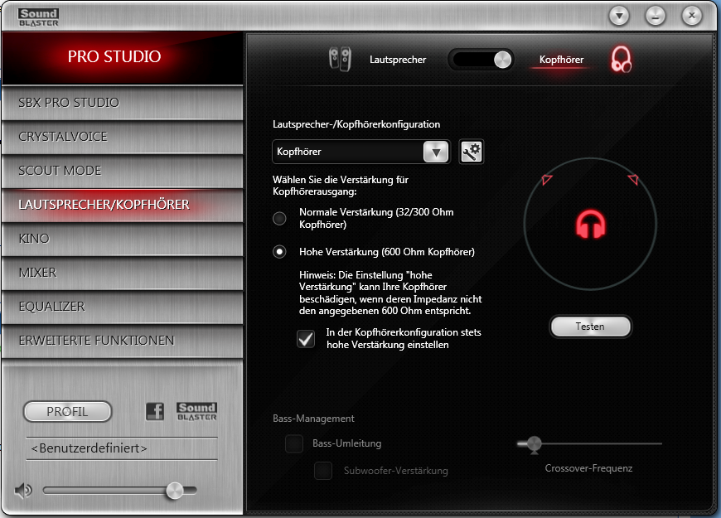Click the left channel triangle marker
This screenshot has height=518, width=721.
click(547, 179)
